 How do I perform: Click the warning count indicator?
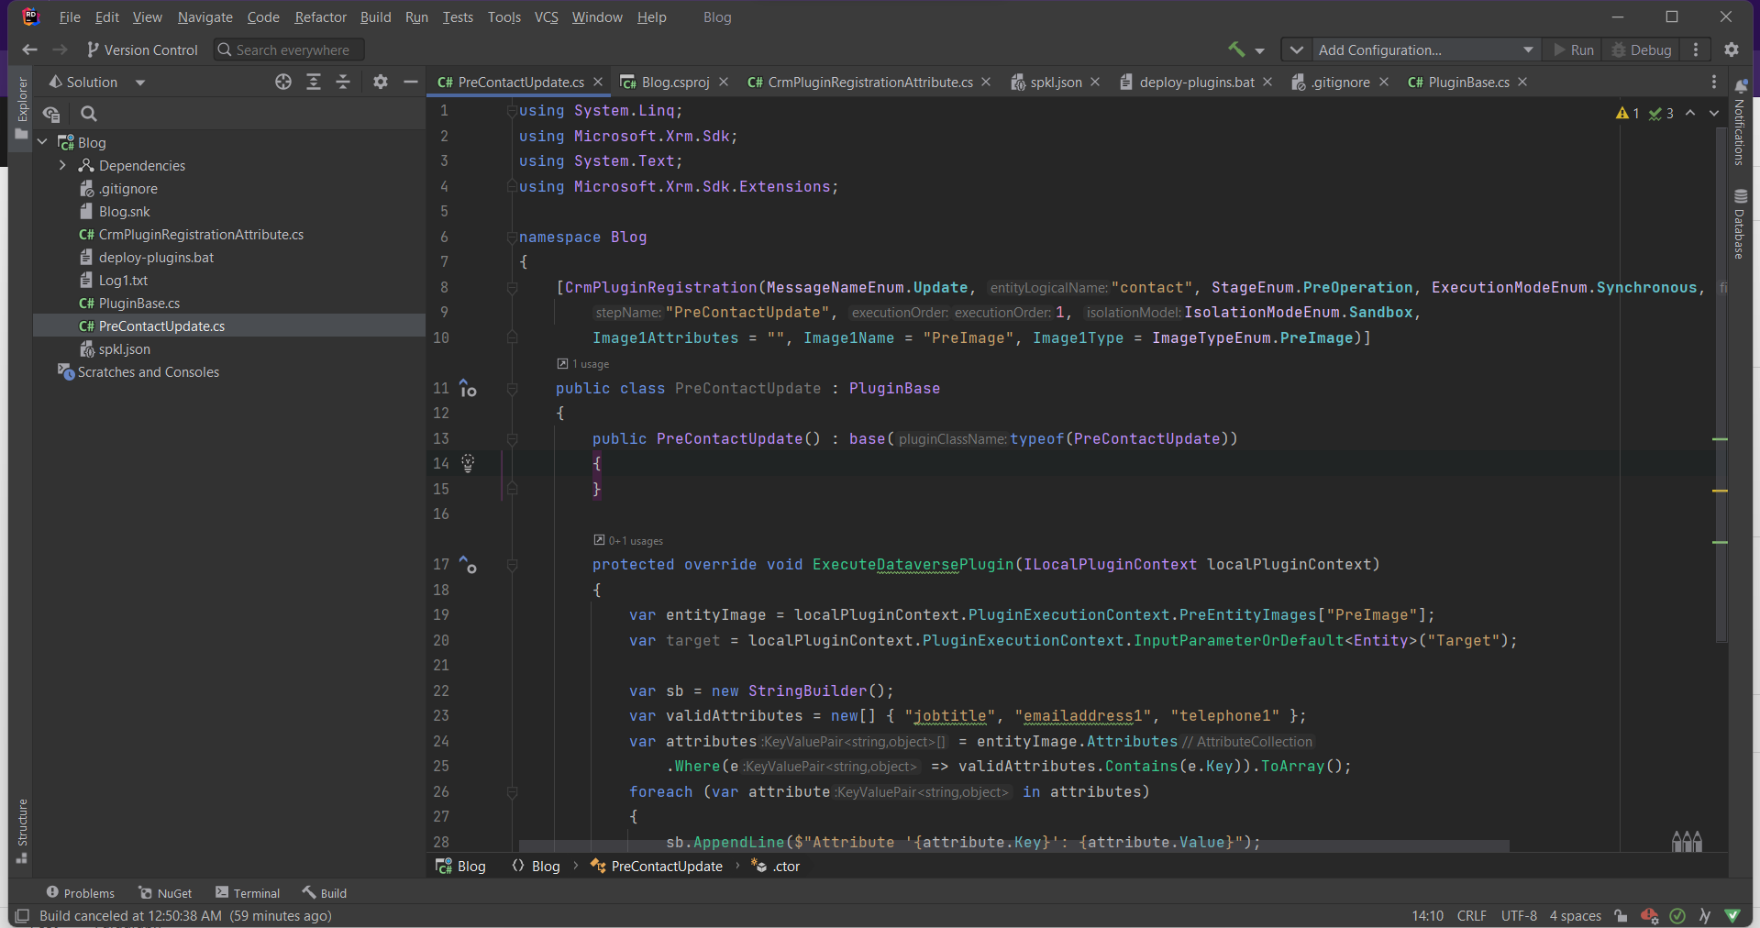[1628, 113]
